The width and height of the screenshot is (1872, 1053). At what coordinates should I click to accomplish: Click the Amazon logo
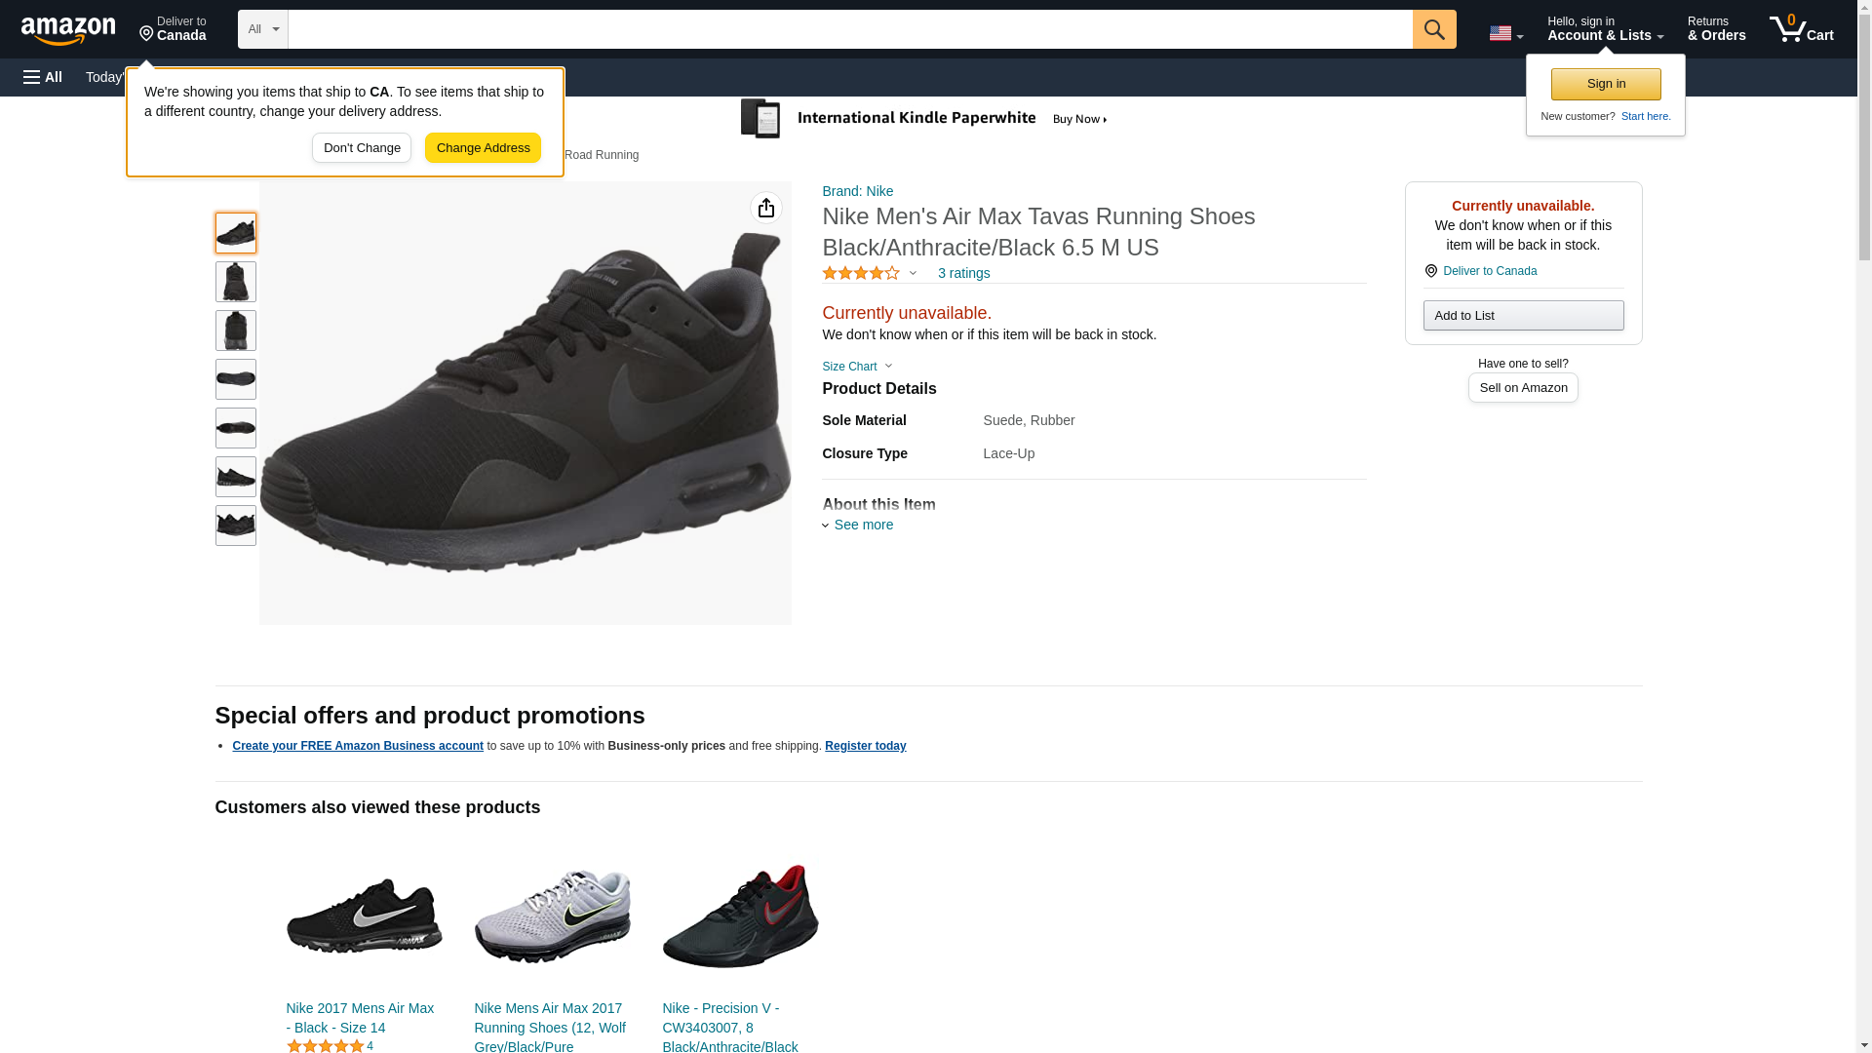[x=68, y=30]
